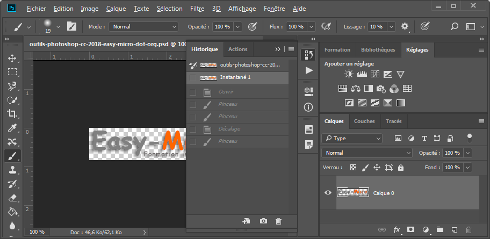This screenshot has width=490, height=239.
Task: Switch to the Actions tab
Action: (x=238, y=49)
